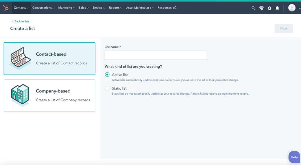Click the HubSpot sprocket logo

(6, 8)
